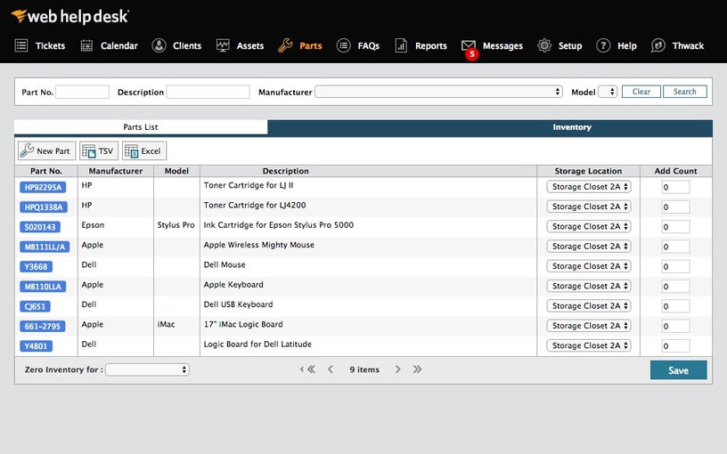Open part M8111LL/A
The width and height of the screenshot is (727, 454).
[45, 247]
